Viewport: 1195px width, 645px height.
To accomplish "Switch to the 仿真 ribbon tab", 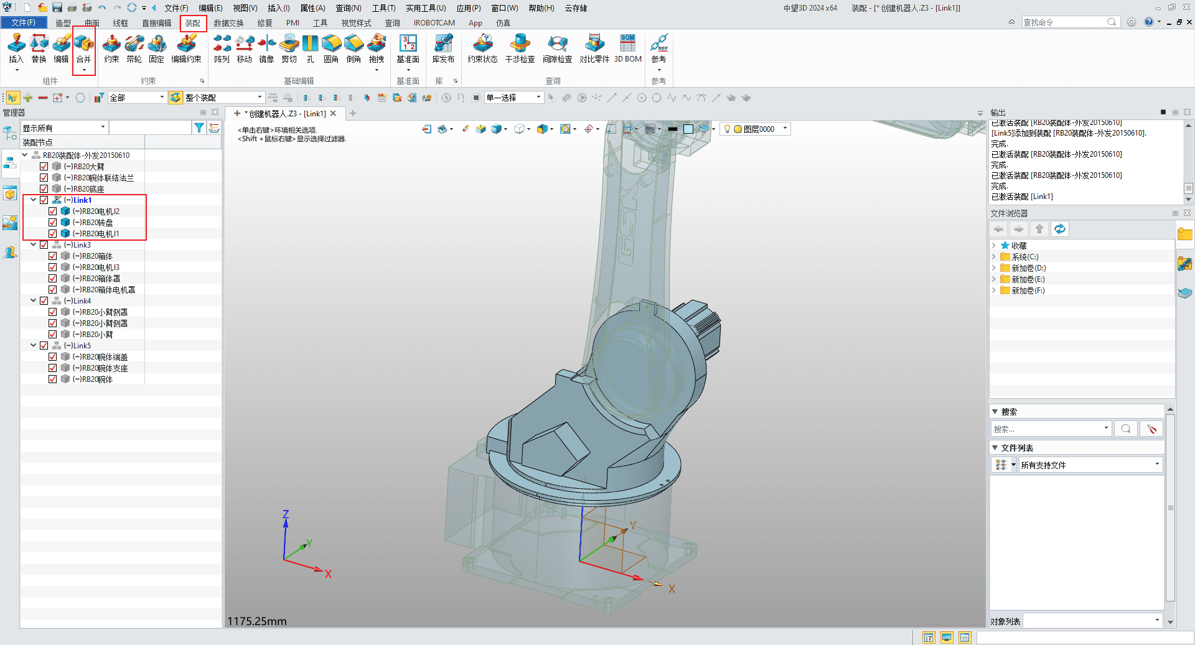I will pyautogui.click(x=503, y=23).
